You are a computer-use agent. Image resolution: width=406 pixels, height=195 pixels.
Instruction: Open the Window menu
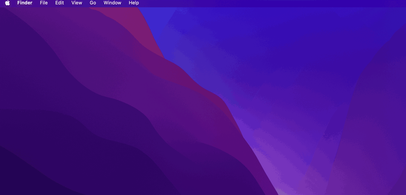coord(112,3)
